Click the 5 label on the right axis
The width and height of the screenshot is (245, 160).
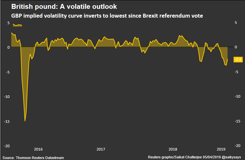pos(236,23)
